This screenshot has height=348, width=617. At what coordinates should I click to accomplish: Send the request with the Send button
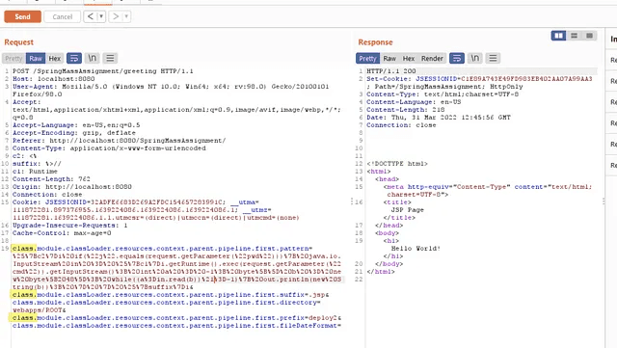pyautogui.click(x=22, y=16)
